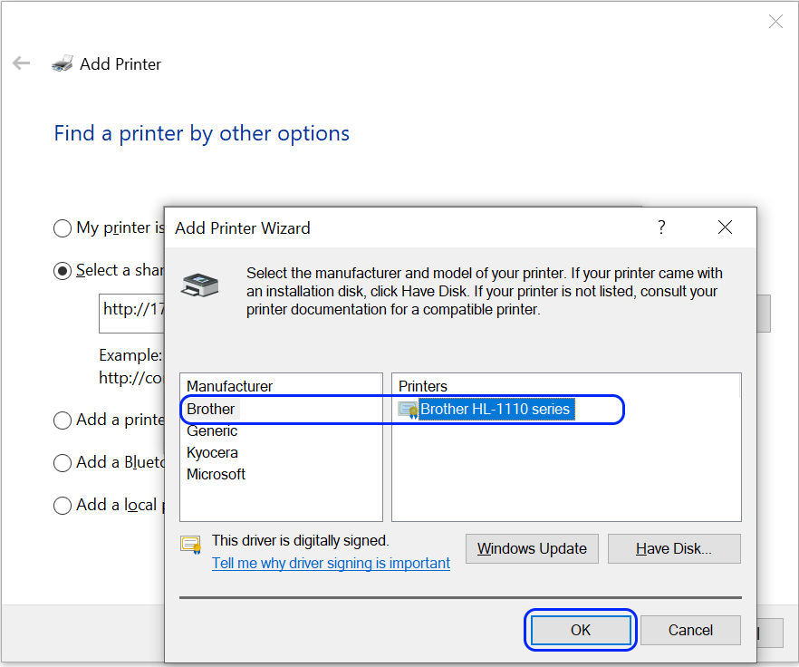The height and width of the screenshot is (667, 799).
Task: Close the Add Printer background window
Action: coord(775,22)
